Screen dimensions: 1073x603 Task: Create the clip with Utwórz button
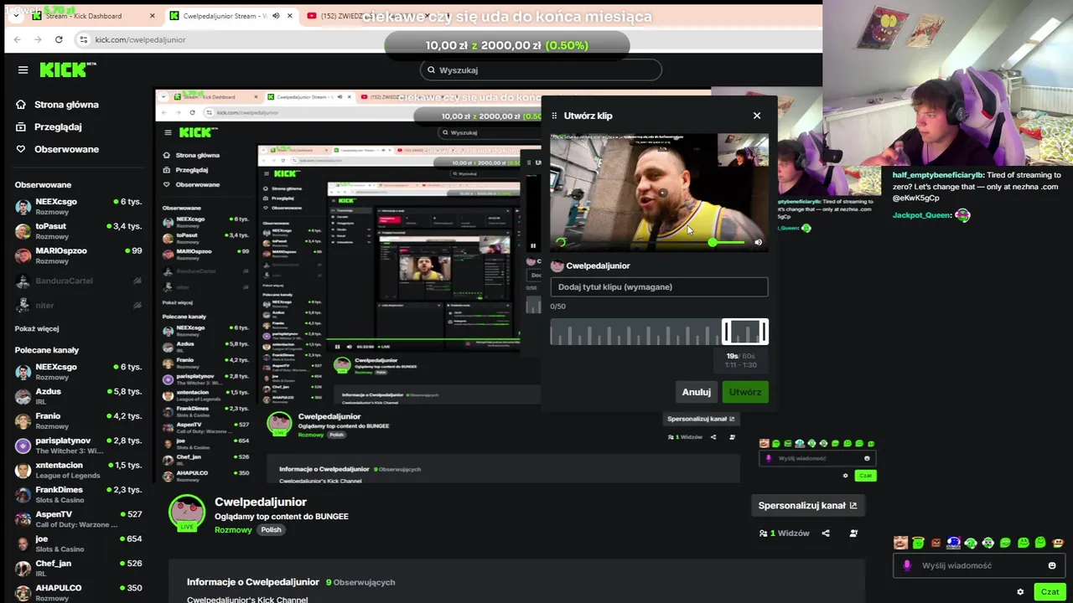point(745,392)
